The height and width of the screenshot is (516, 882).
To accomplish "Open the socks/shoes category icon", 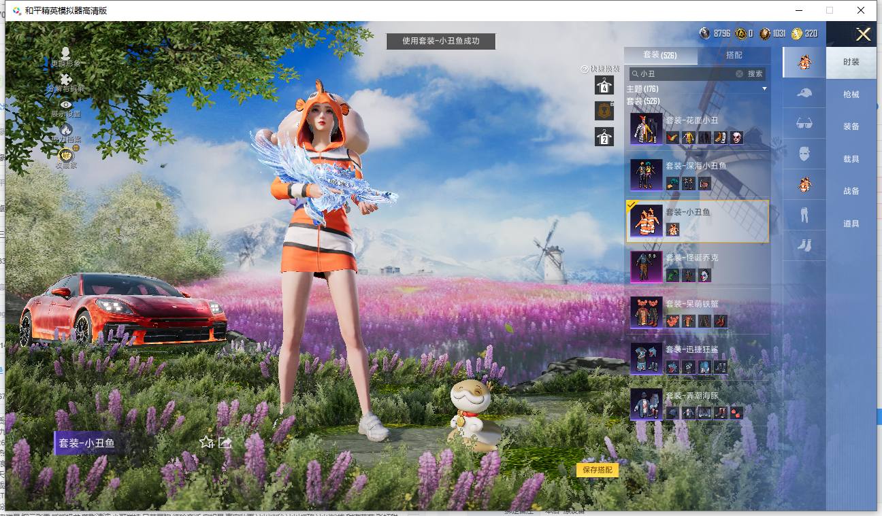I will point(804,245).
